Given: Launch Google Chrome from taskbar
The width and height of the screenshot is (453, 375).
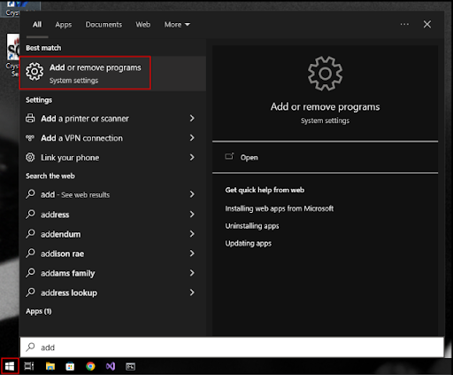Looking at the screenshot, I should pos(90,366).
